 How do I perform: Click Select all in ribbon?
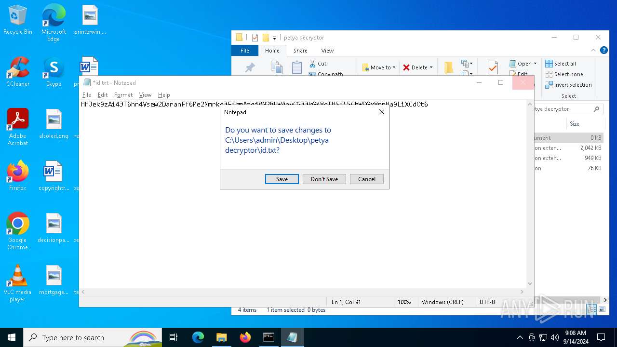tap(561, 64)
